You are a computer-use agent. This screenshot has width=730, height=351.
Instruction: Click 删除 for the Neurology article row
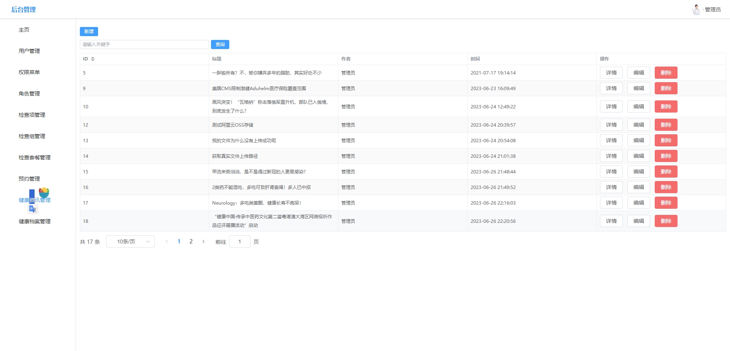point(666,203)
